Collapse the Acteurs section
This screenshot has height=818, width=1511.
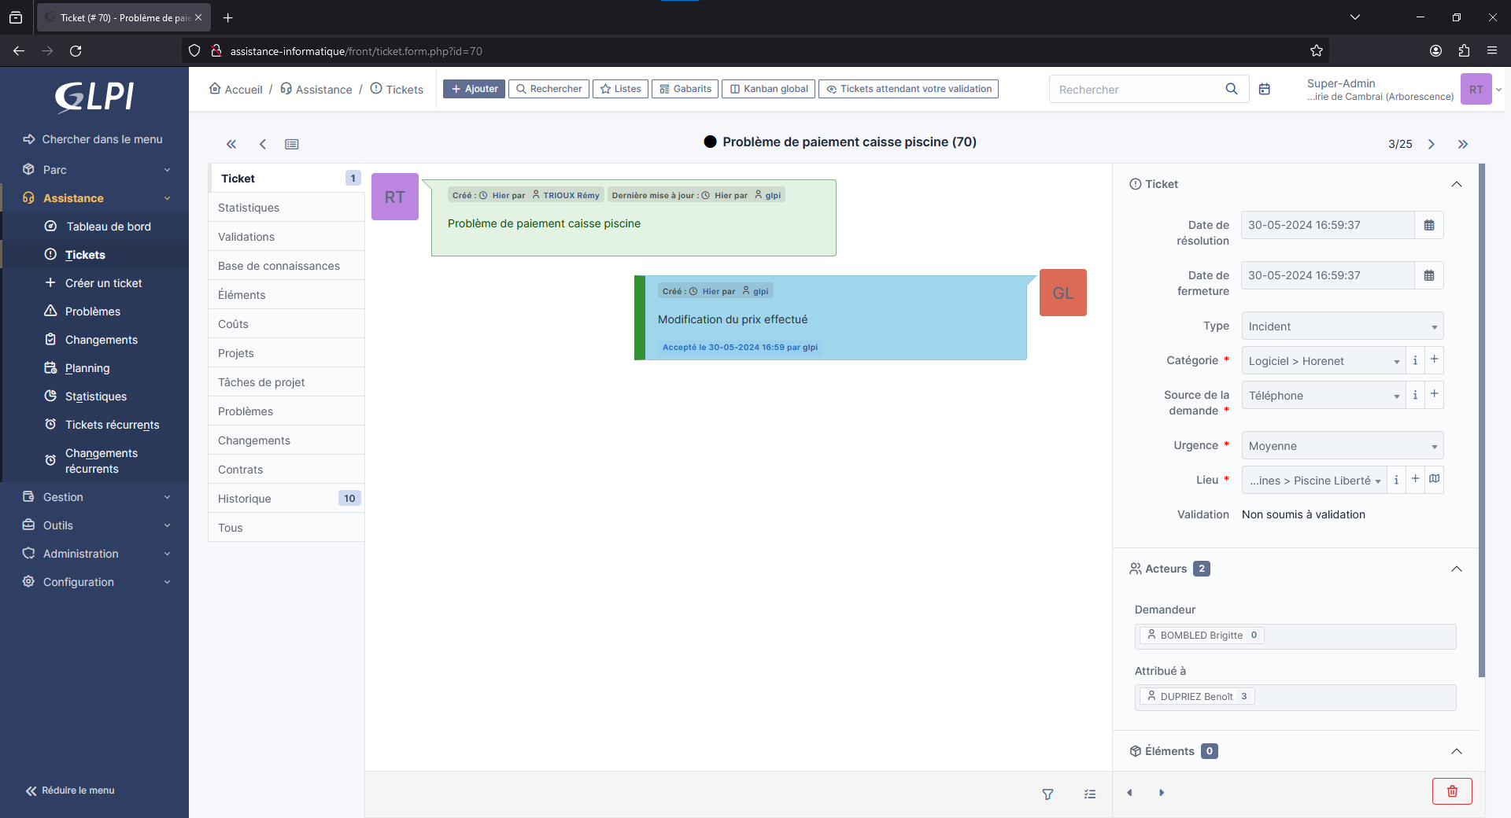click(1457, 569)
